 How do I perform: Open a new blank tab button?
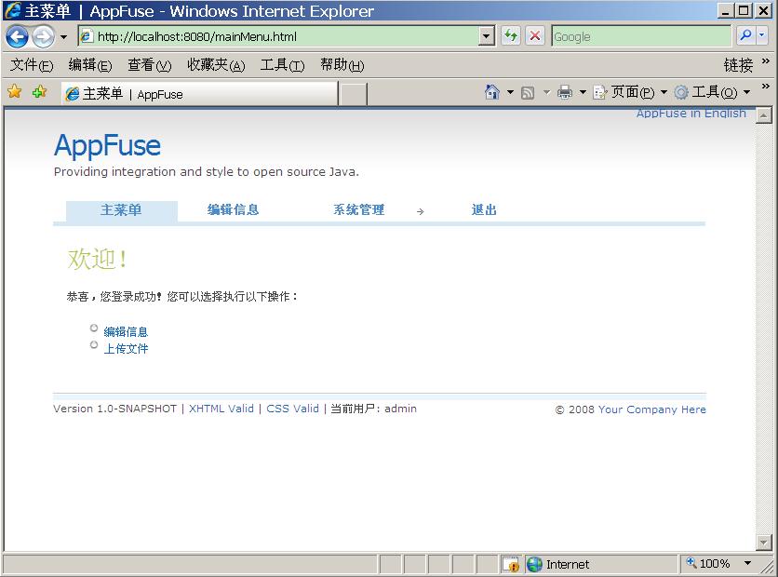[354, 94]
